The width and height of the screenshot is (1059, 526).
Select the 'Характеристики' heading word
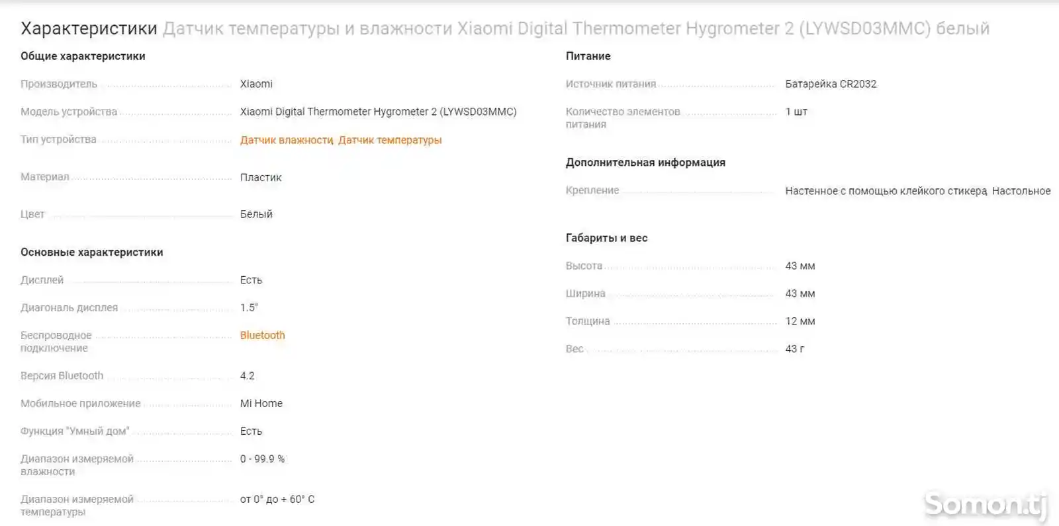click(89, 28)
